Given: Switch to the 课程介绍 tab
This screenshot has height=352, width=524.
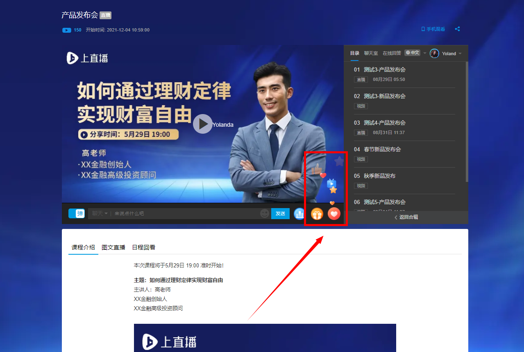Looking at the screenshot, I should pyautogui.click(x=83, y=247).
